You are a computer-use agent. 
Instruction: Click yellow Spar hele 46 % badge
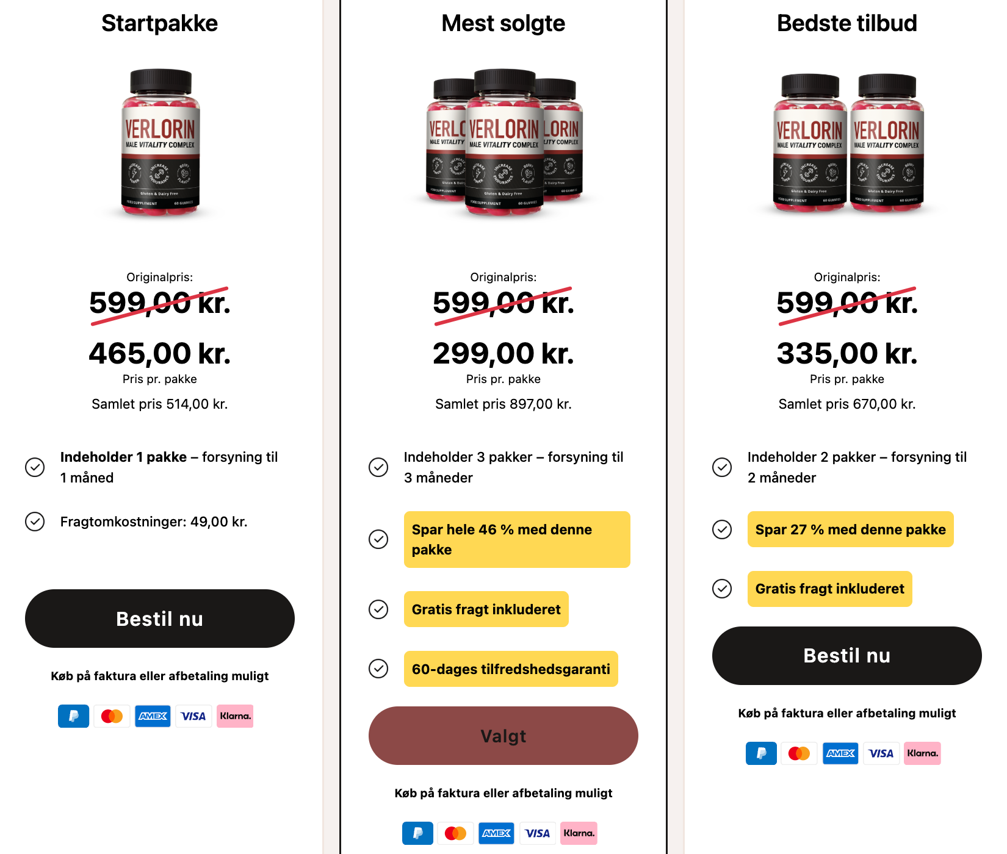pos(516,539)
